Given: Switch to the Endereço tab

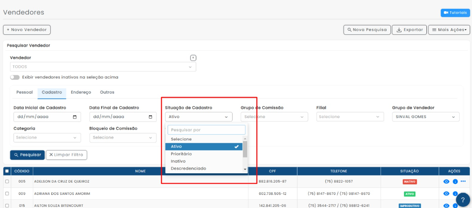Looking at the screenshot, I should click(81, 92).
